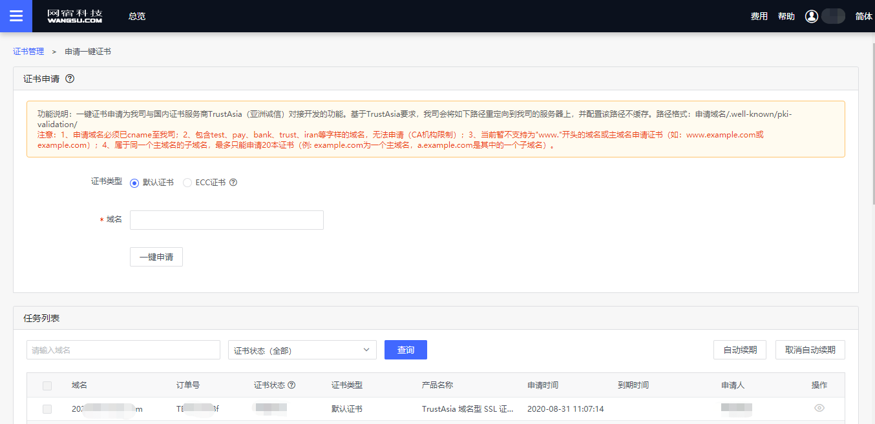The width and height of the screenshot is (875, 424).
Task: Select 默认证书 radio button
Action: (134, 183)
